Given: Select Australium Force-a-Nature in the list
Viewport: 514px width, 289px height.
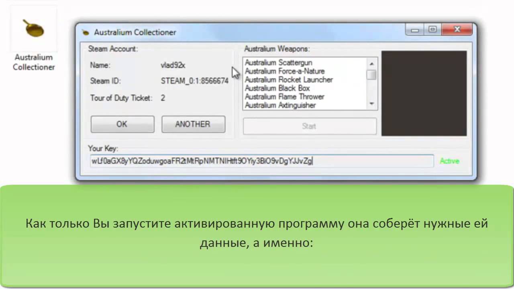Looking at the screenshot, I should [304, 71].
